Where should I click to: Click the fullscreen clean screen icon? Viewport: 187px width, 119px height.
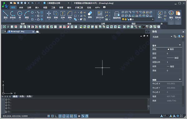(181, 116)
